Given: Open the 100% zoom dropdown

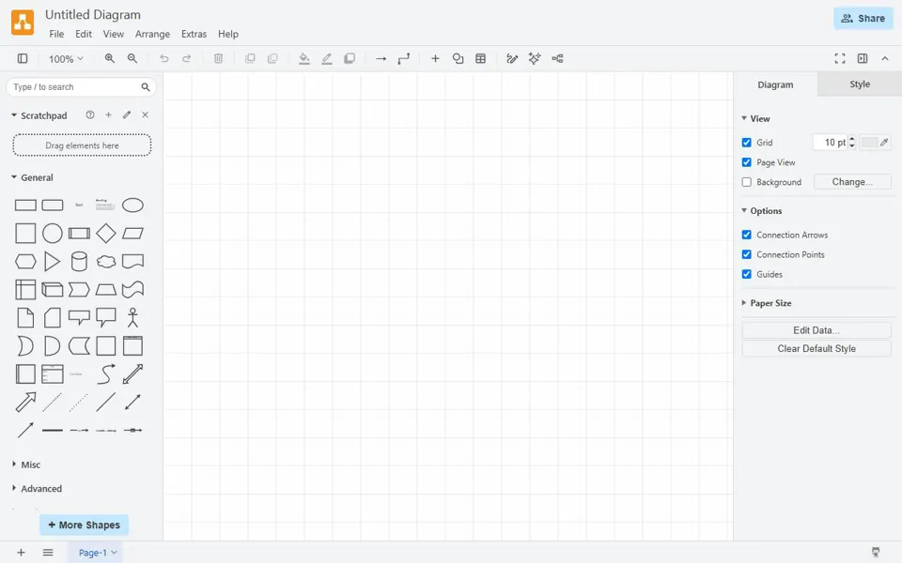Looking at the screenshot, I should click(x=66, y=58).
